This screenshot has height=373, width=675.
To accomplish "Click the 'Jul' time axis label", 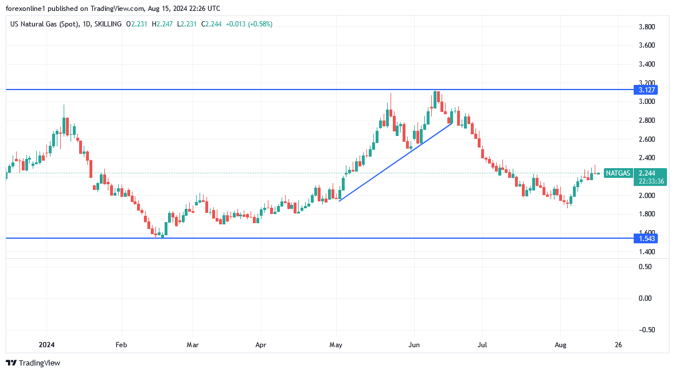I will [x=482, y=345].
